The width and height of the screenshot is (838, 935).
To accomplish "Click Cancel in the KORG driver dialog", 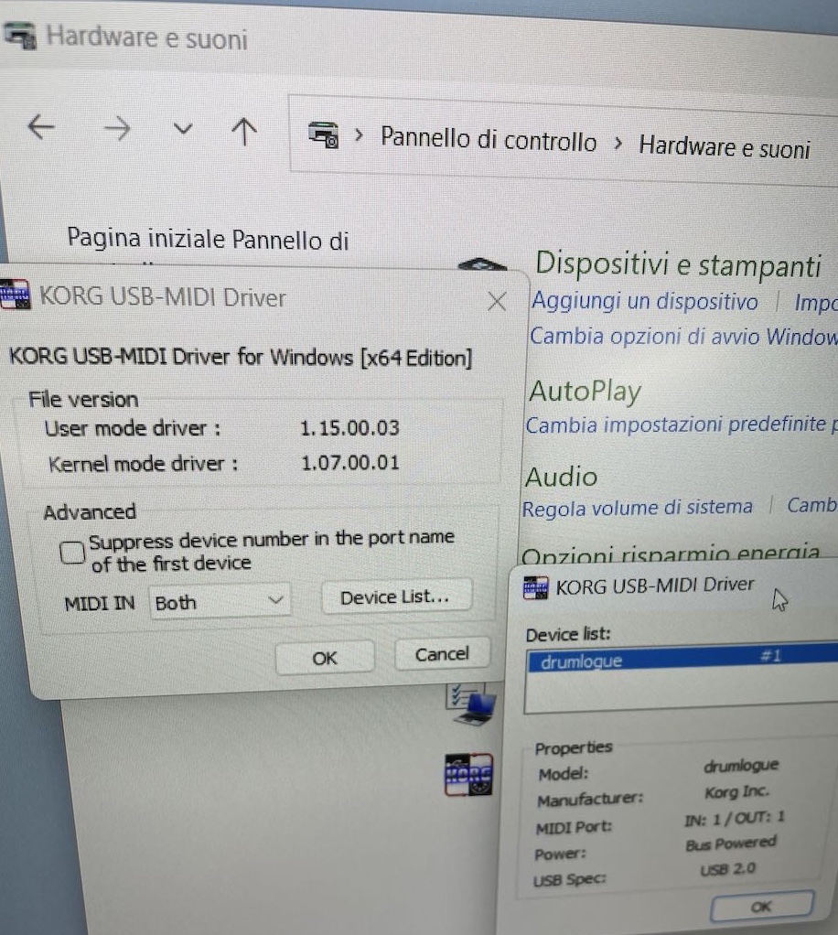I will [x=442, y=654].
